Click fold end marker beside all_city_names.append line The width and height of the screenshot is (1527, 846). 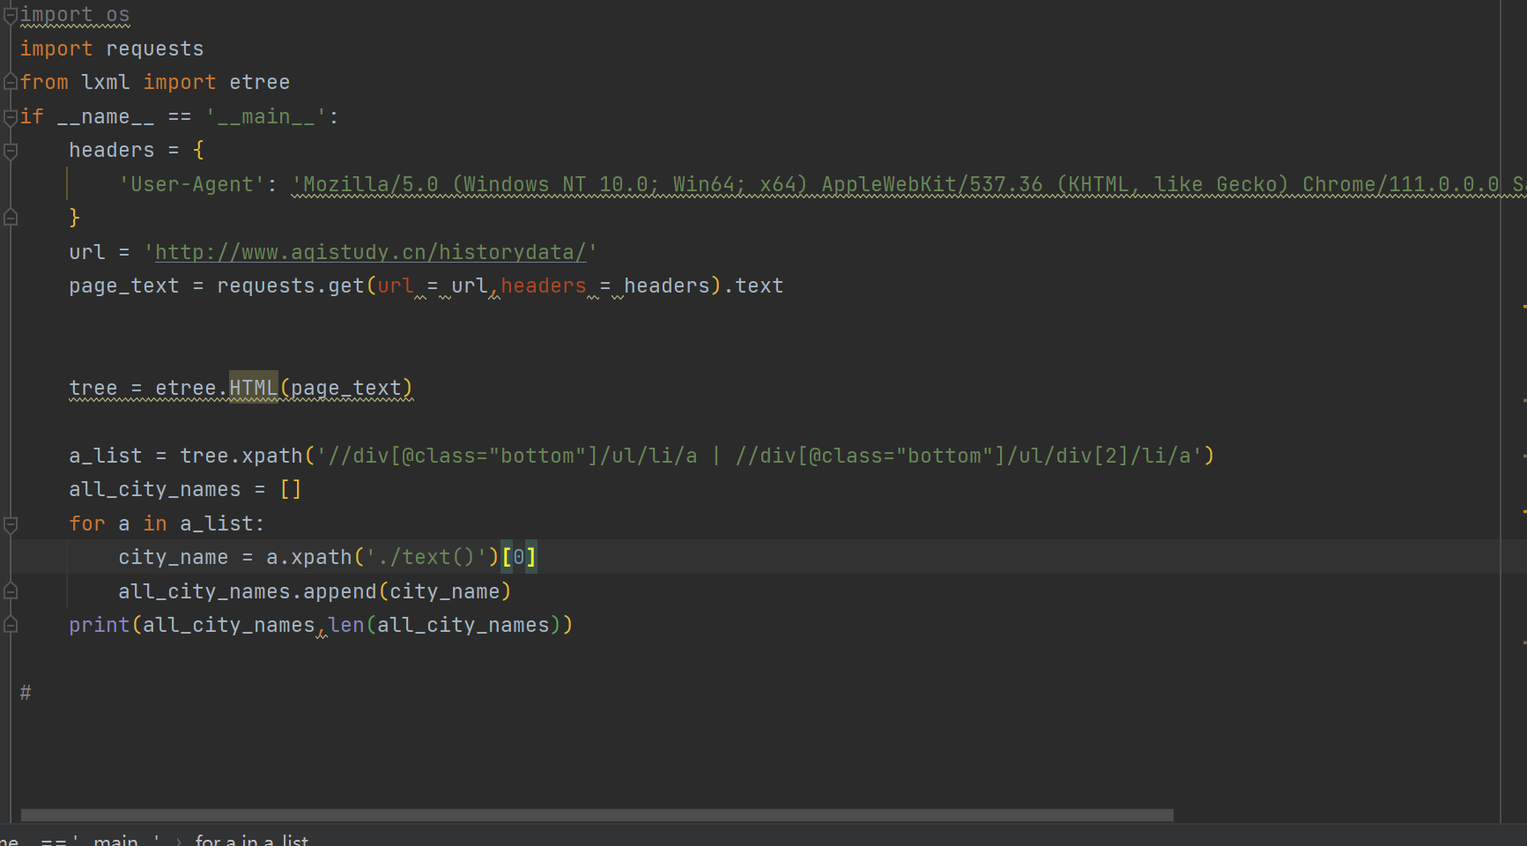(11, 590)
